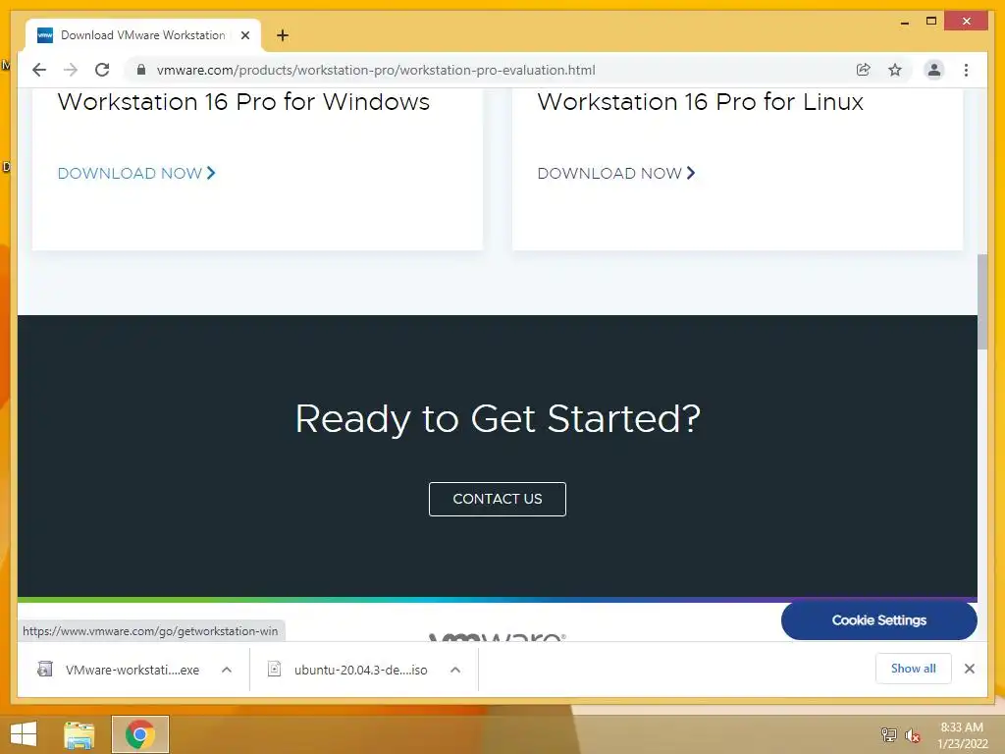The width and height of the screenshot is (1005, 754).
Task: Click the Ready to Get Started heading
Action: (498, 418)
